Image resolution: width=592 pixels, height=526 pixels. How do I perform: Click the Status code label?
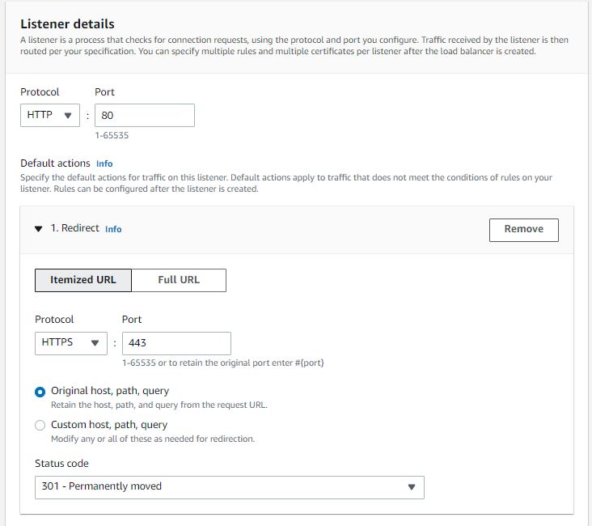coord(61,463)
